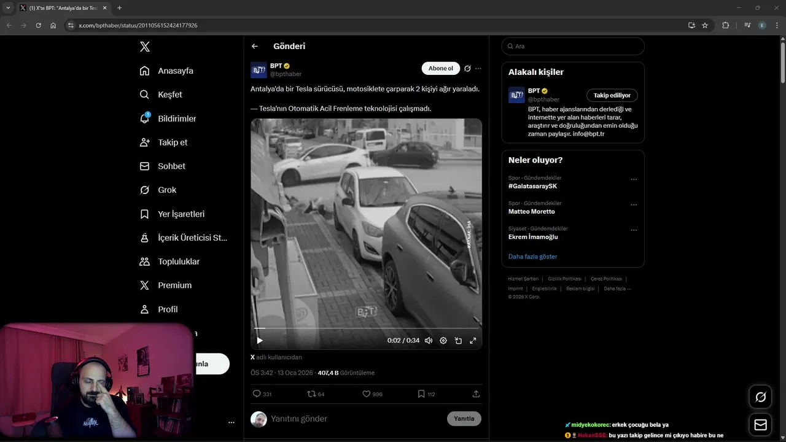This screenshot has height=442, width=786.
Task: Open Matteo Moretto trend
Action: click(x=532, y=212)
